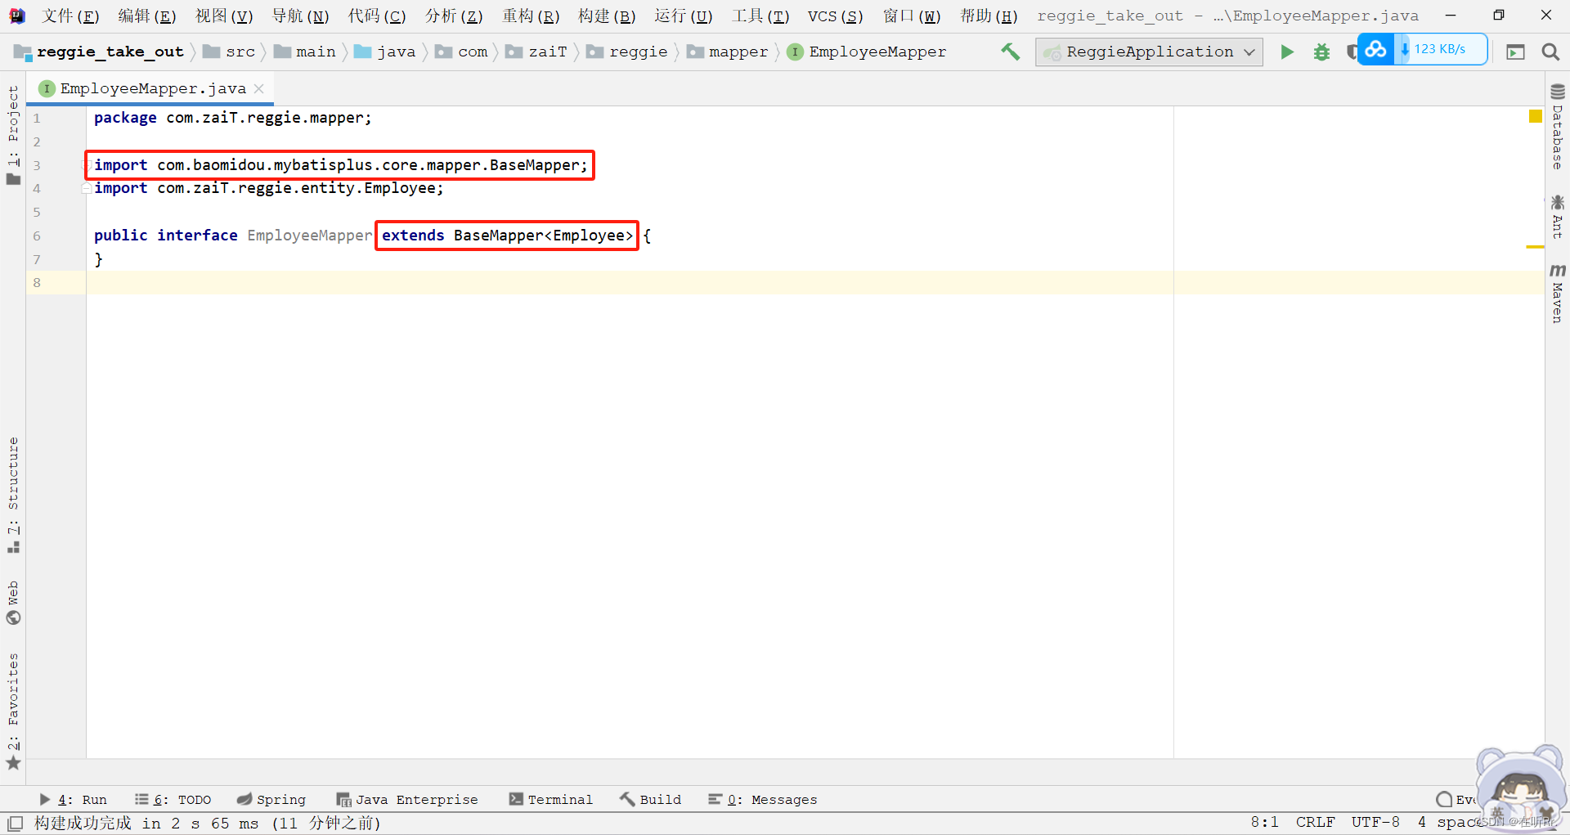The width and height of the screenshot is (1570, 835).
Task: Run the ReggieApplication with the green Run arrow
Action: 1286,52
